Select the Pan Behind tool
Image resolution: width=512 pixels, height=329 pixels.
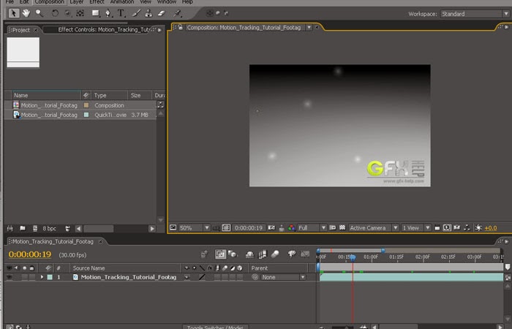pos(80,13)
